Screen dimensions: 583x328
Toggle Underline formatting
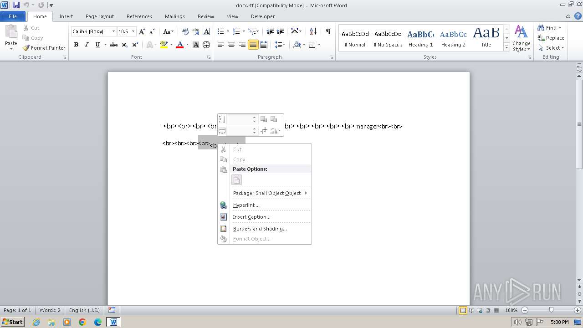(x=97, y=45)
